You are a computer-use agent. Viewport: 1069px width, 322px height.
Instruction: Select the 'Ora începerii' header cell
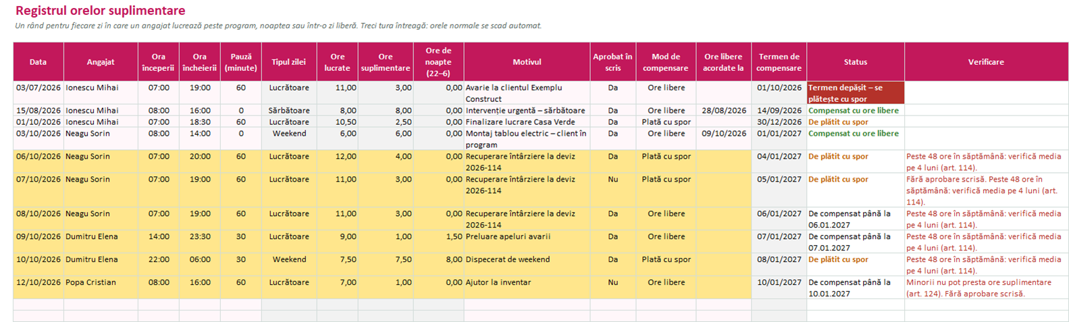(159, 62)
